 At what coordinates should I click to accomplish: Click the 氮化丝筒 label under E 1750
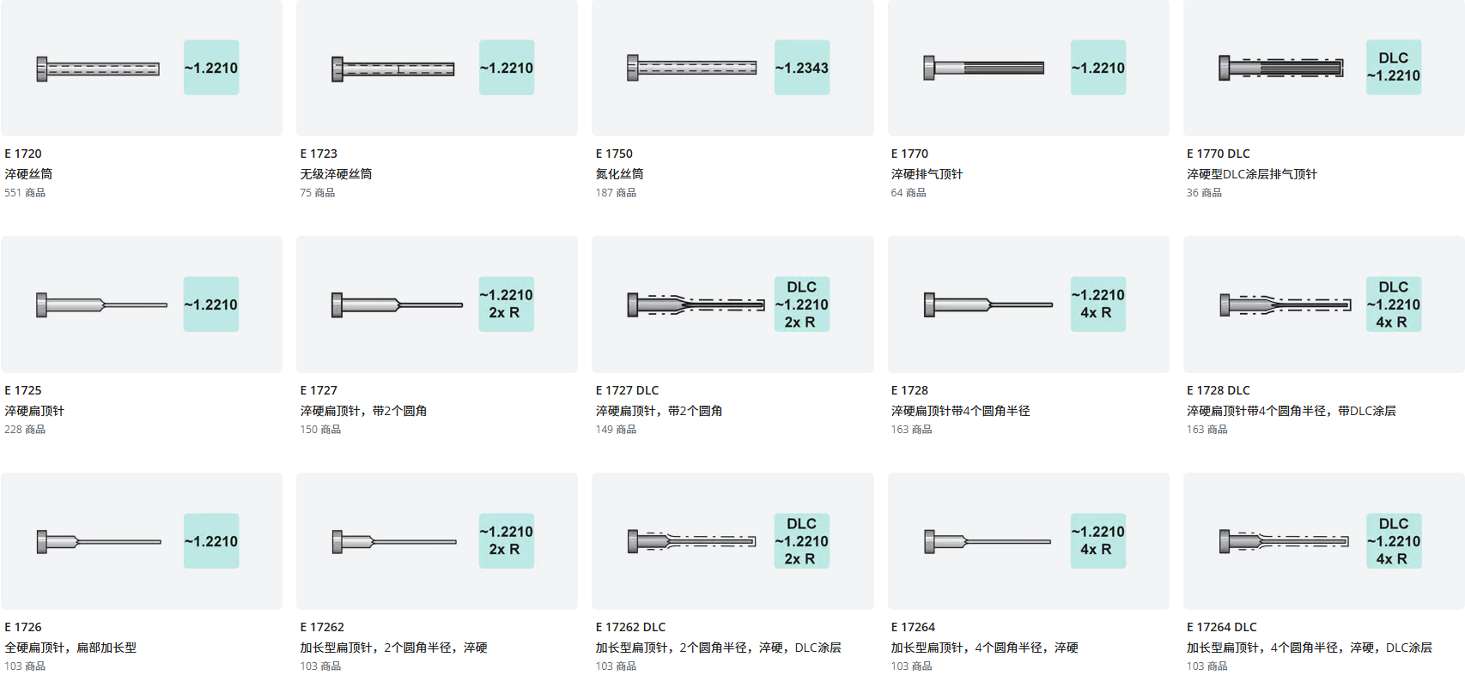point(619,174)
